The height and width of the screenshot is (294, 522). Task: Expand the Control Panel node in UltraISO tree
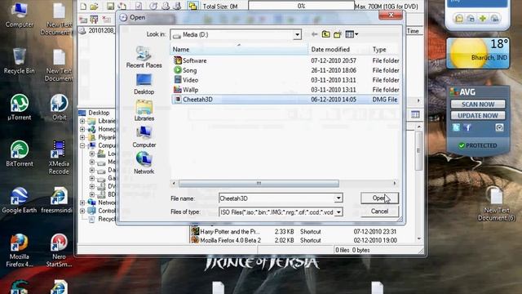tap(82, 211)
